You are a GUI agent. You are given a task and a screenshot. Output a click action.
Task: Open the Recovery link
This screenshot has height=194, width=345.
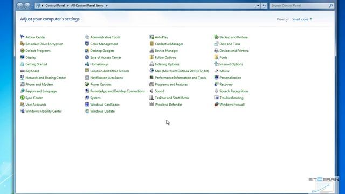(x=226, y=84)
